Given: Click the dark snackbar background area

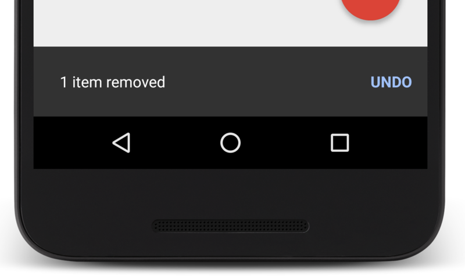Looking at the screenshot, I should point(230,81).
